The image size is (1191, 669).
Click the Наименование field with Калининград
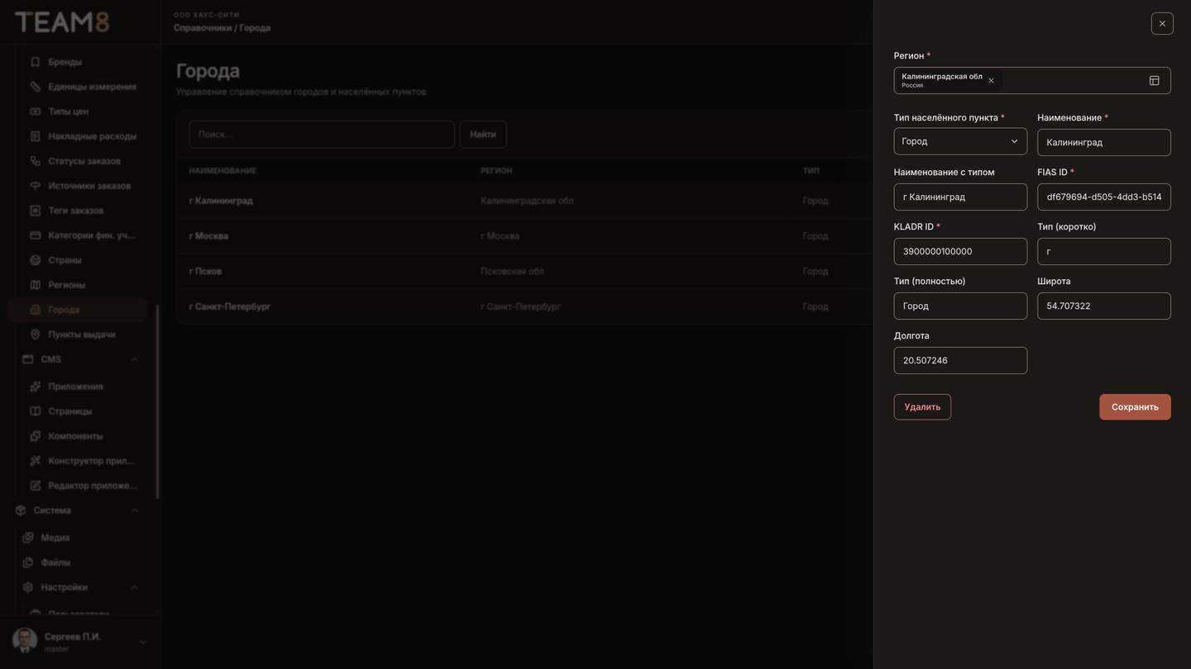(x=1104, y=142)
